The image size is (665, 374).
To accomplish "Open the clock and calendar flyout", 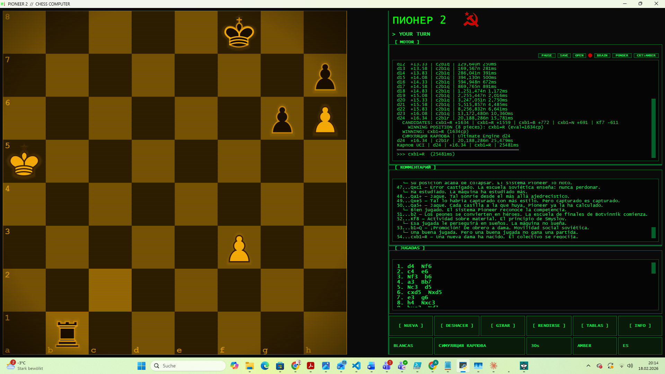I will 648,366.
